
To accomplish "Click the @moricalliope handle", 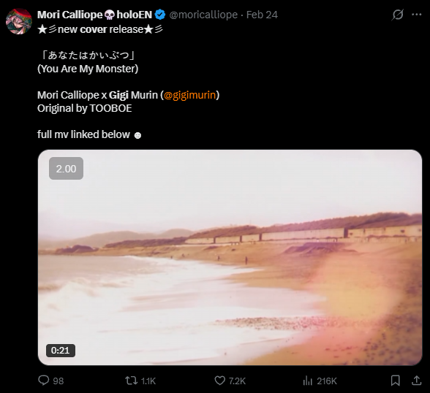I will tap(203, 15).
